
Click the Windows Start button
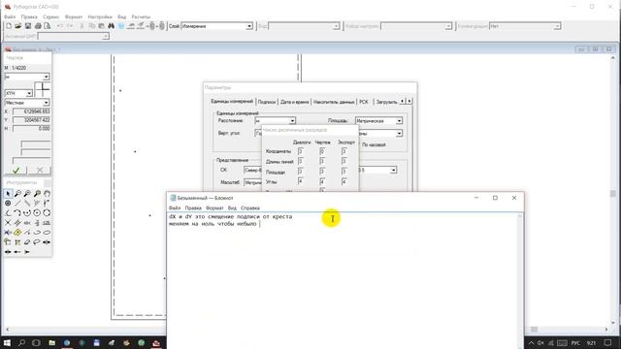click(x=7, y=342)
